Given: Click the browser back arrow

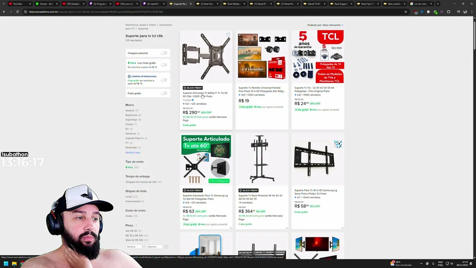Looking at the screenshot, I should pos(4,12).
